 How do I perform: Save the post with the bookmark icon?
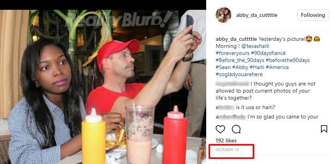click(x=324, y=129)
